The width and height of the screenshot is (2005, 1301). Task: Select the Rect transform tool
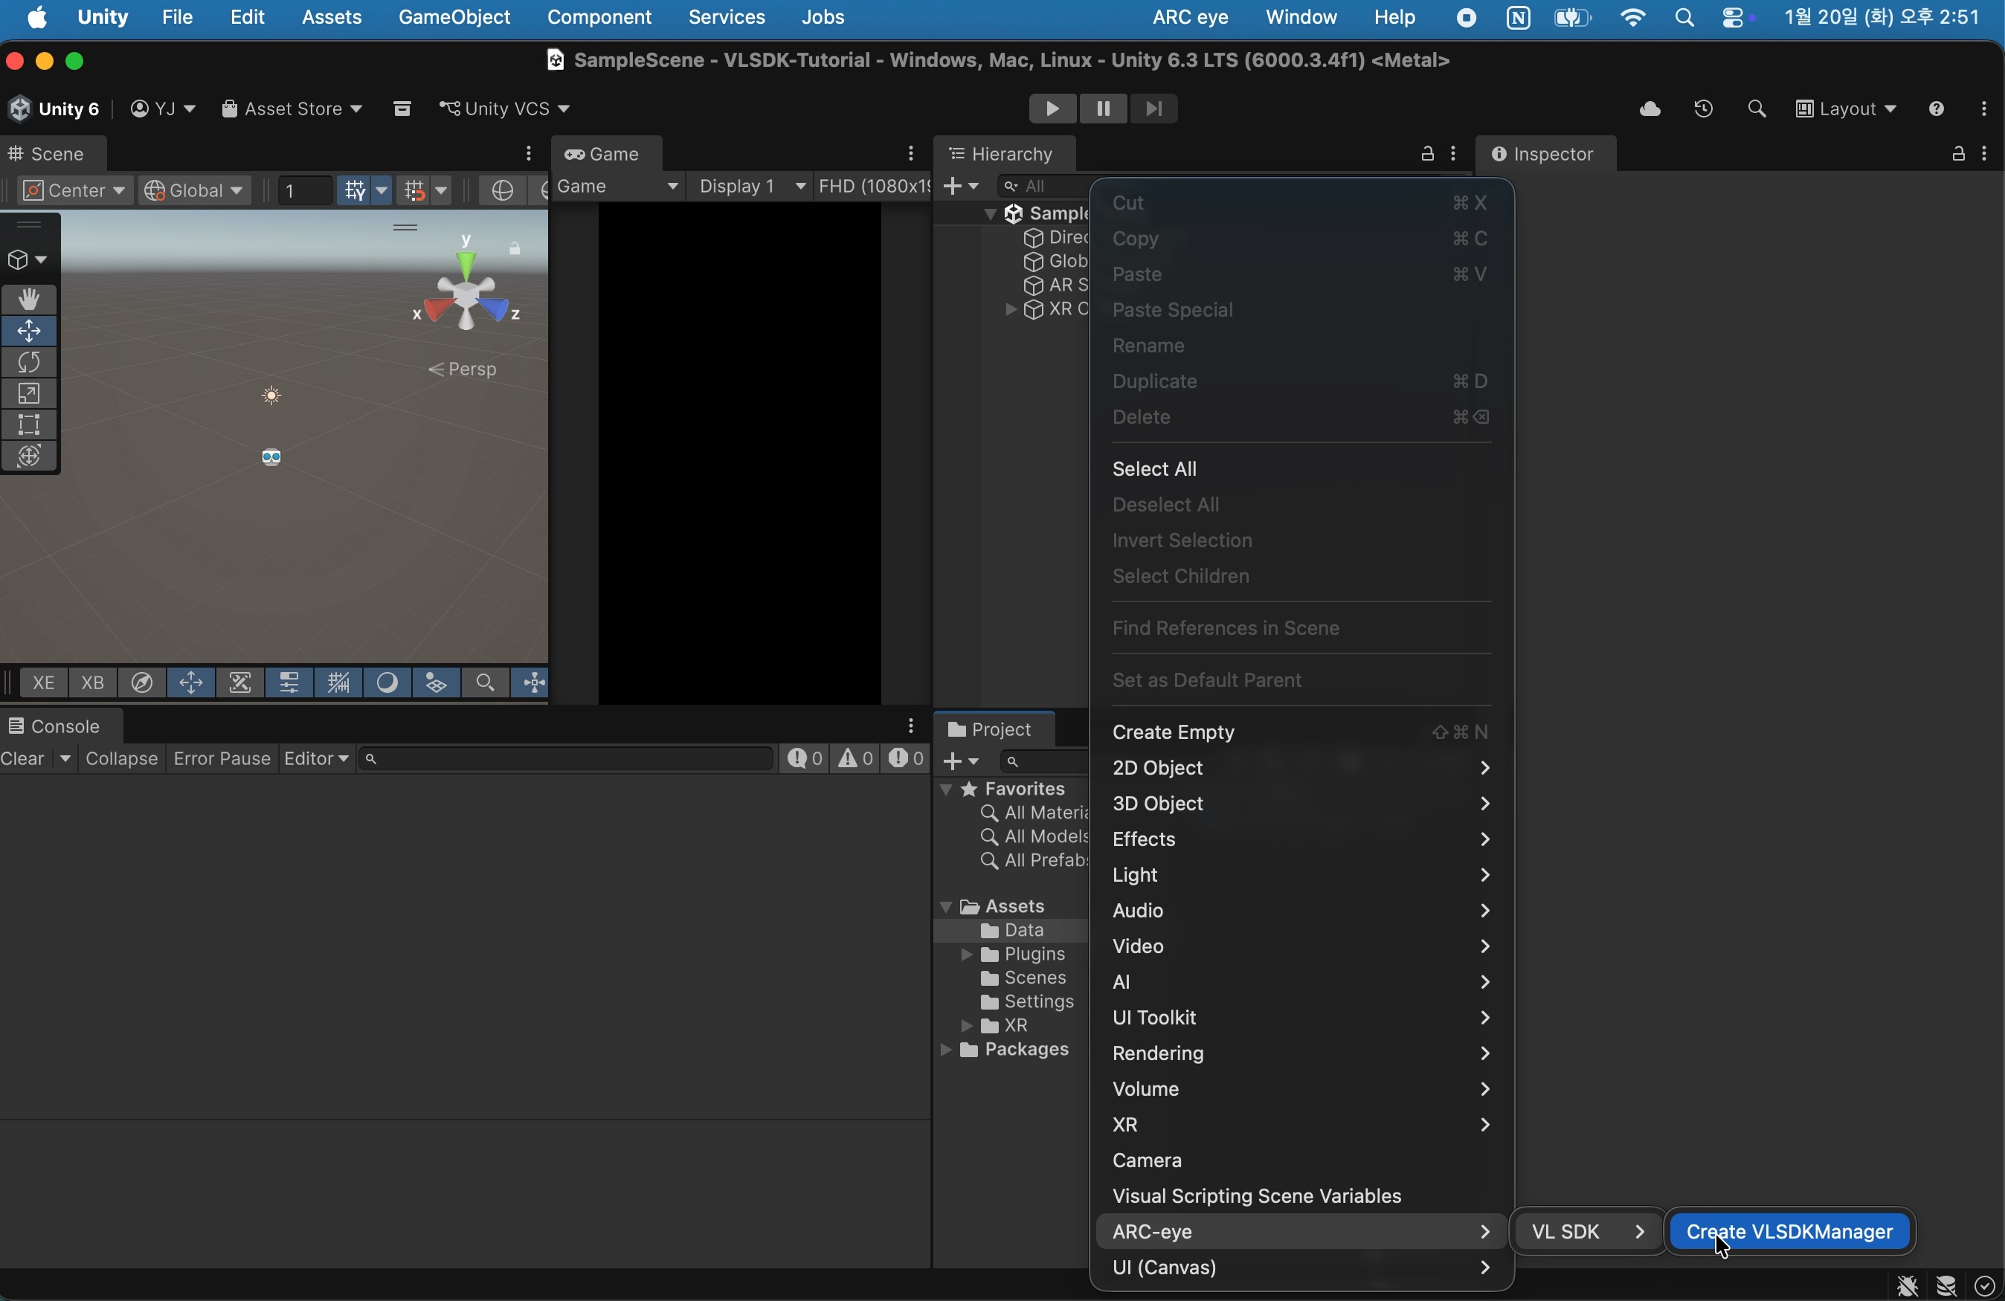coord(30,425)
